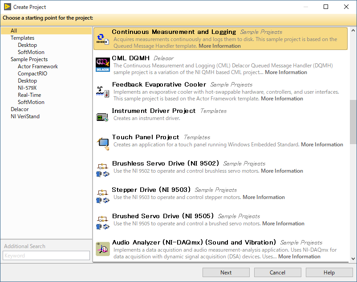Click the Help button
The image size is (357, 282).
[x=329, y=273]
